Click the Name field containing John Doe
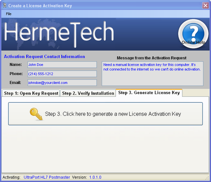 tap(62, 65)
